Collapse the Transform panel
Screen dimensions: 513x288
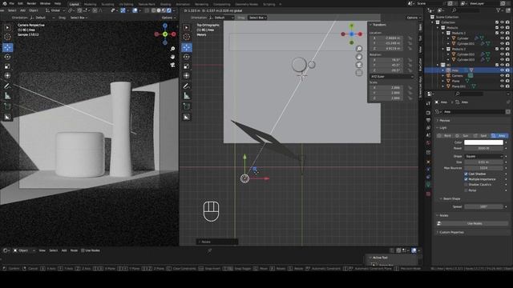point(379,25)
